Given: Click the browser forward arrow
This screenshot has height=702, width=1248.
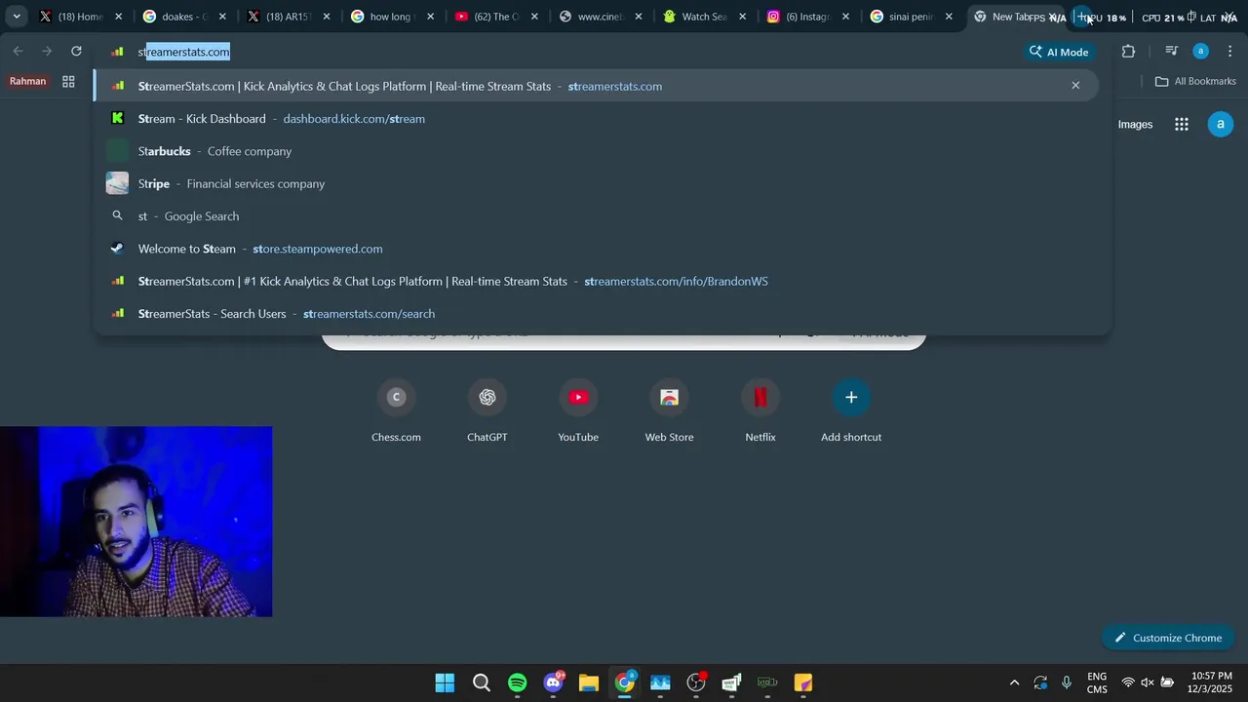Looking at the screenshot, I should click(47, 52).
